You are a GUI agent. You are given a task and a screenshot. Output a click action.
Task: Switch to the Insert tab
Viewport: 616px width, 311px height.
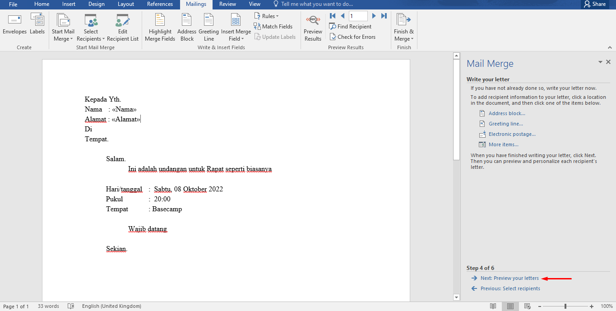pos(69,4)
